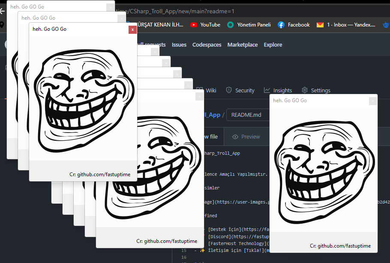This screenshot has width=390, height=263.
Task: Click title text of the red-X troll window
Action: click(x=49, y=29)
